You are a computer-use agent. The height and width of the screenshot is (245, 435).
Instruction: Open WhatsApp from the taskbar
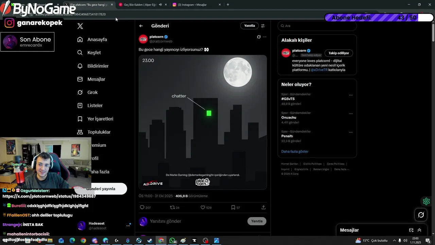point(173,241)
